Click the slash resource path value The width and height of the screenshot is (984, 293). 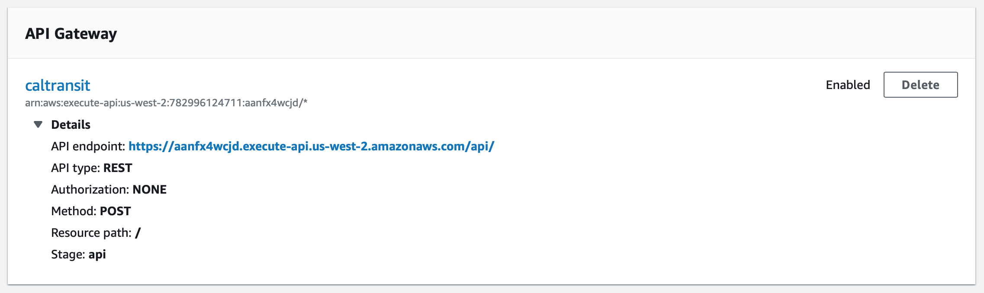(x=138, y=232)
